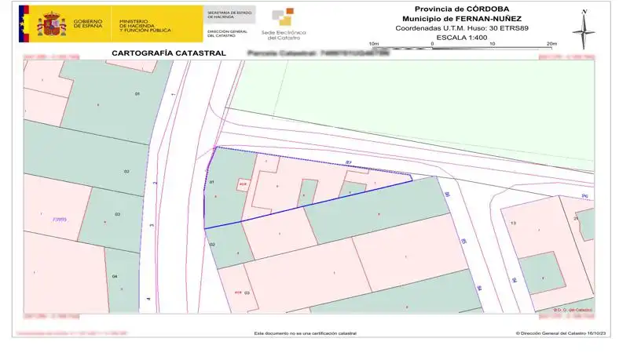This screenshot has width=641, height=360.
Task: Click the Sede Electrónica del Catastro logo
Action: [284, 24]
